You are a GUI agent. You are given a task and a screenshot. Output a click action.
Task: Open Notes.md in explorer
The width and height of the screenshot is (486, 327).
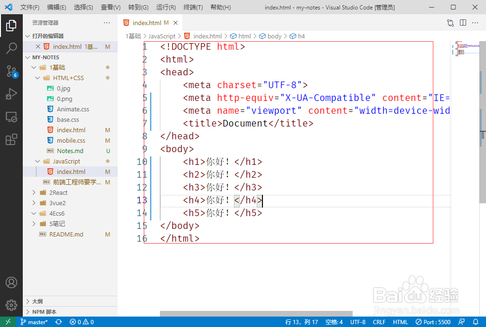pyautogui.click(x=70, y=151)
